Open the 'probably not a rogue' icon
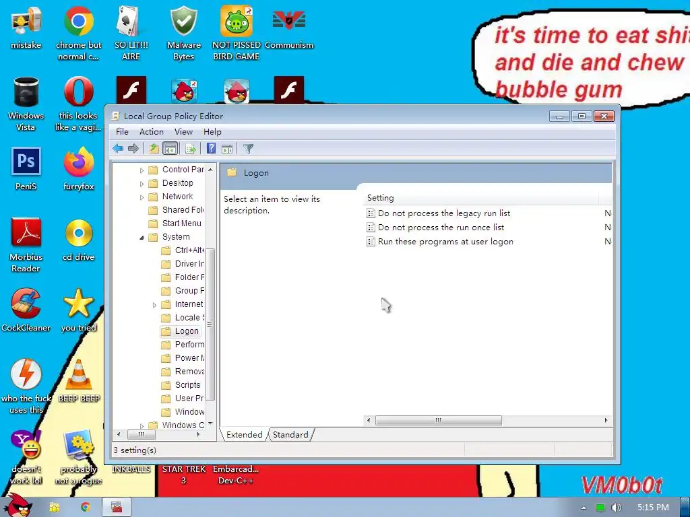The height and width of the screenshot is (517, 690). [78, 457]
